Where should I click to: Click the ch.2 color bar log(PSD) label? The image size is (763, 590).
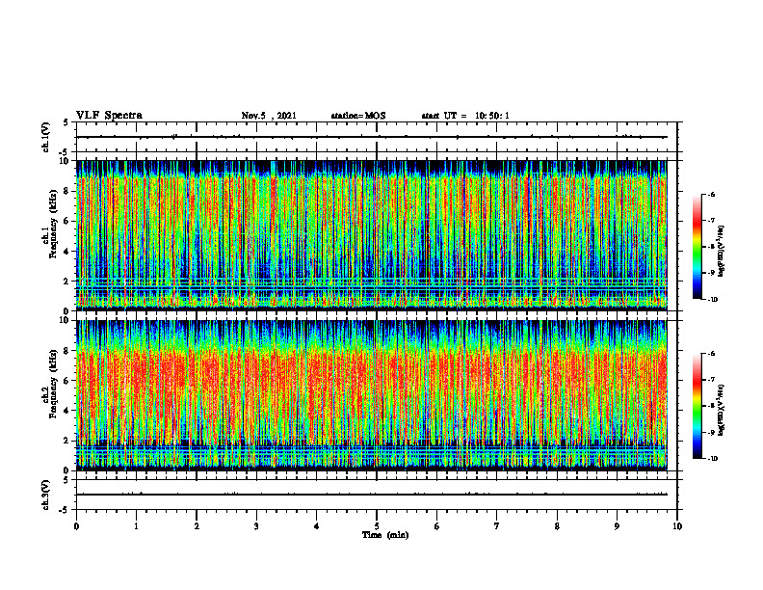click(x=722, y=410)
